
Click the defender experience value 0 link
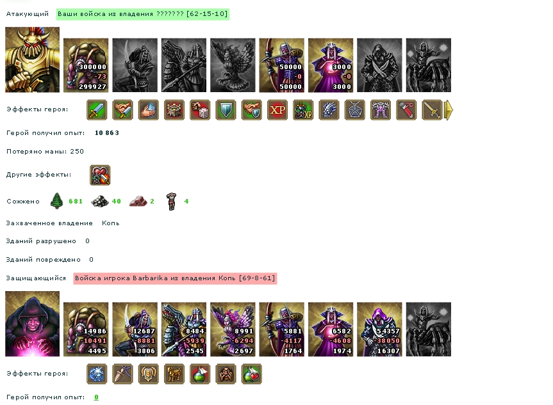pyautogui.click(x=96, y=397)
